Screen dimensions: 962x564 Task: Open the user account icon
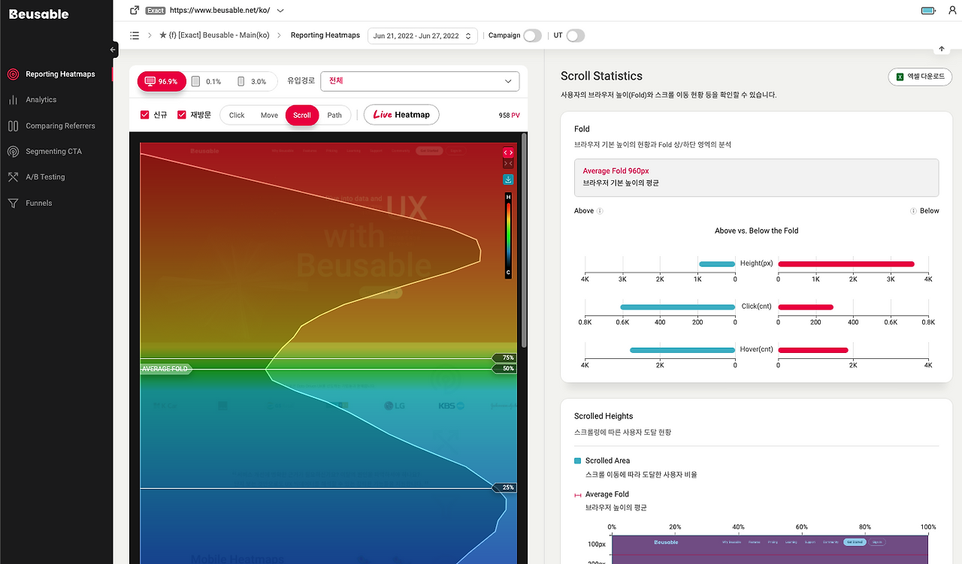click(x=953, y=11)
